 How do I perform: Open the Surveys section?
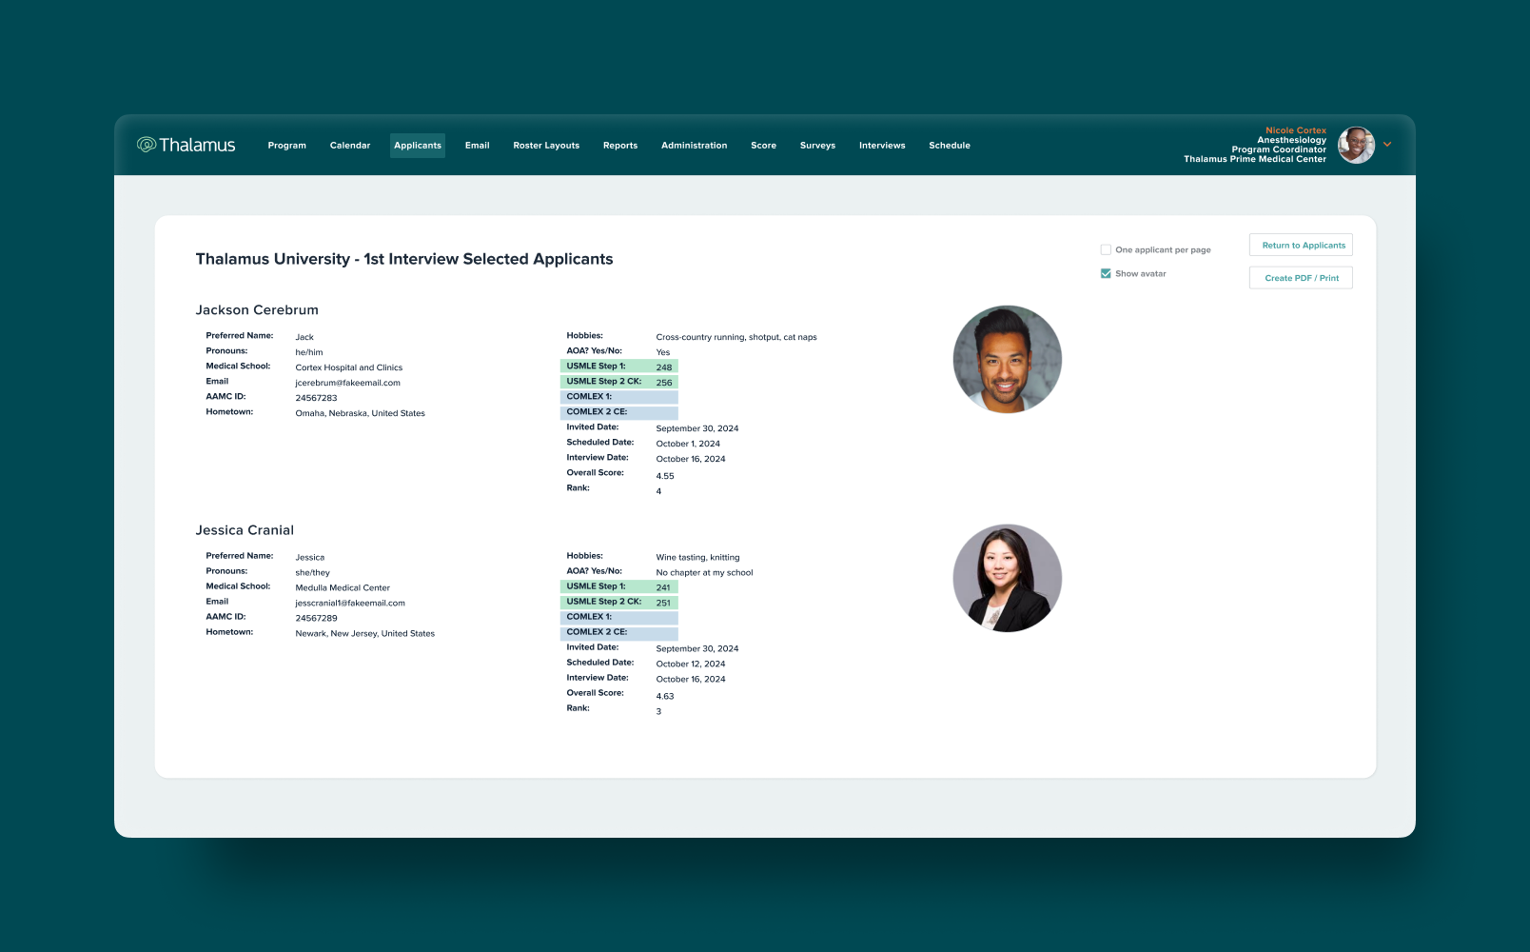pyautogui.click(x=817, y=146)
